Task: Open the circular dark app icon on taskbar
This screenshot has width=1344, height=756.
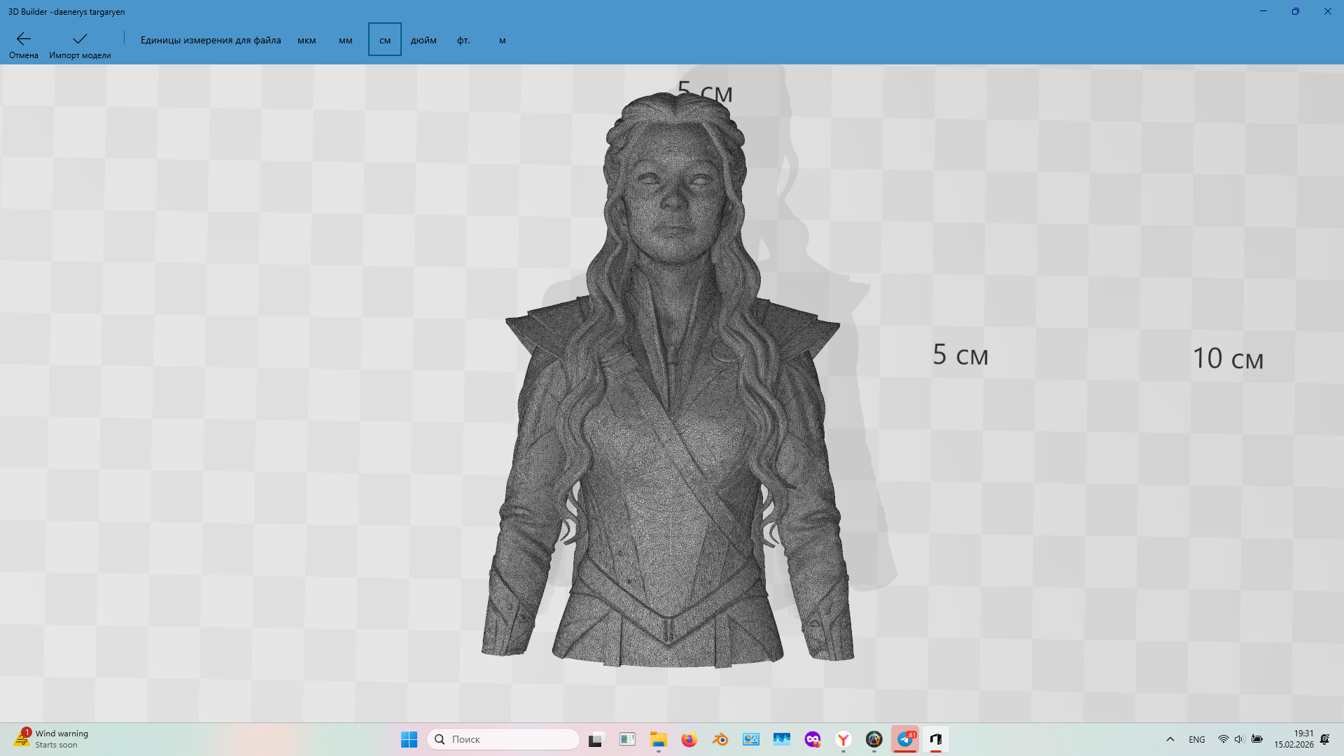Action: (874, 739)
